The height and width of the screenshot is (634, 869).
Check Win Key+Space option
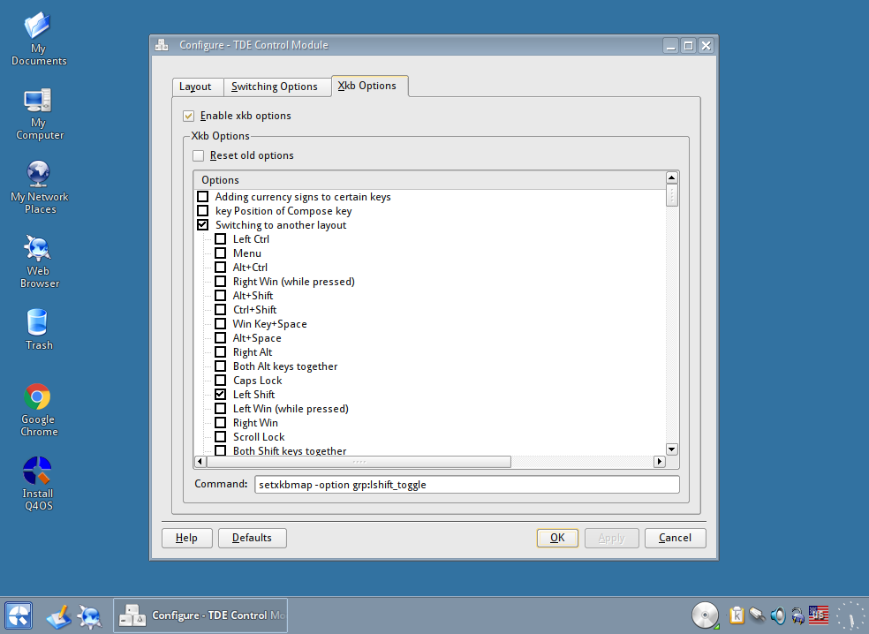[x=221, y=324]
